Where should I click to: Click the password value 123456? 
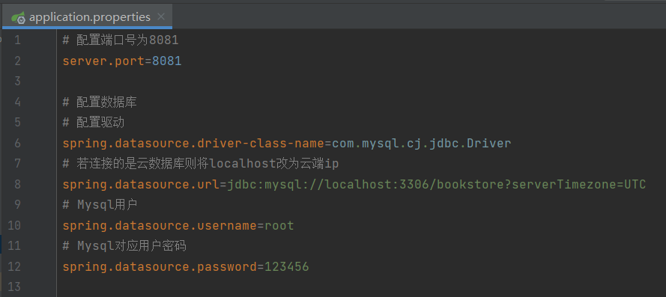point(287,267)
